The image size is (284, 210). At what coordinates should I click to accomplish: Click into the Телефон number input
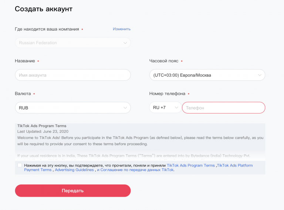click(223, 108)
